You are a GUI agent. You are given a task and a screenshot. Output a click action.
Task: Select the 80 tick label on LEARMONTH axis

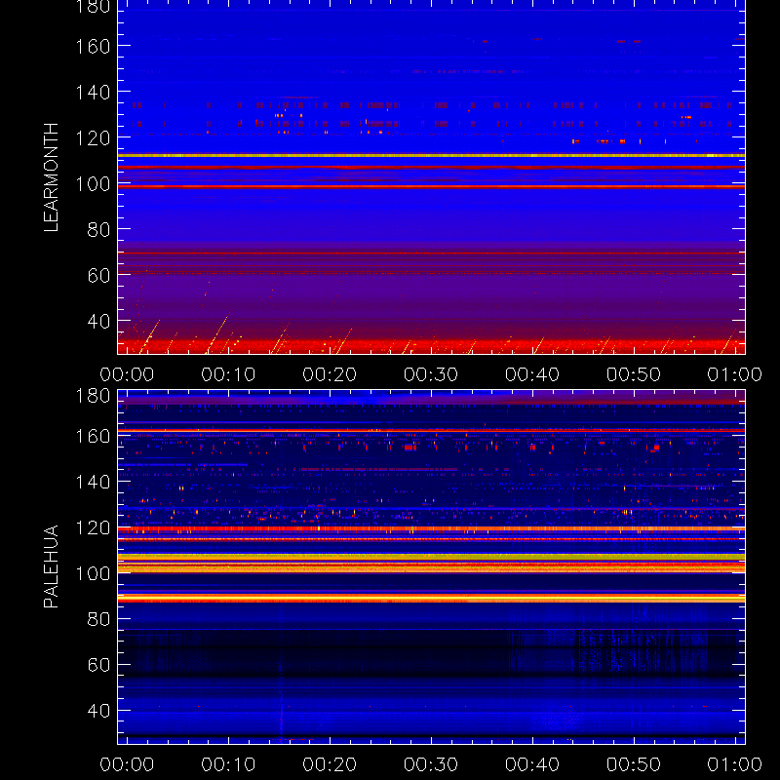98,229
